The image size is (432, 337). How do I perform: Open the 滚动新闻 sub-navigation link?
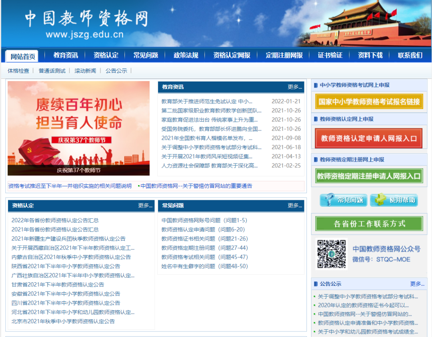coord(85,71)
